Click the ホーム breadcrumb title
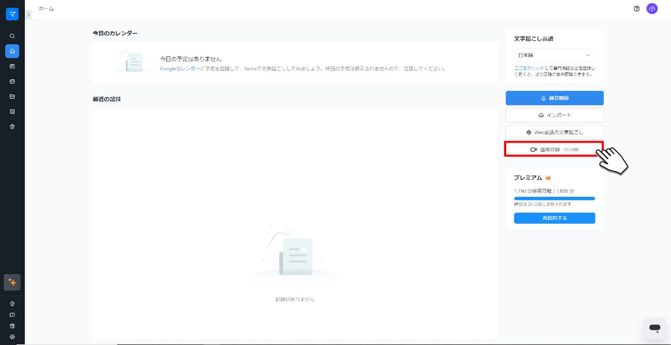 pyautogui.click(x=46, y=9)
